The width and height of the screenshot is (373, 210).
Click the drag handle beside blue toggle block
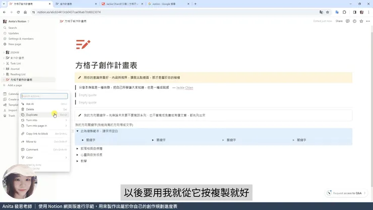[73, 131]
